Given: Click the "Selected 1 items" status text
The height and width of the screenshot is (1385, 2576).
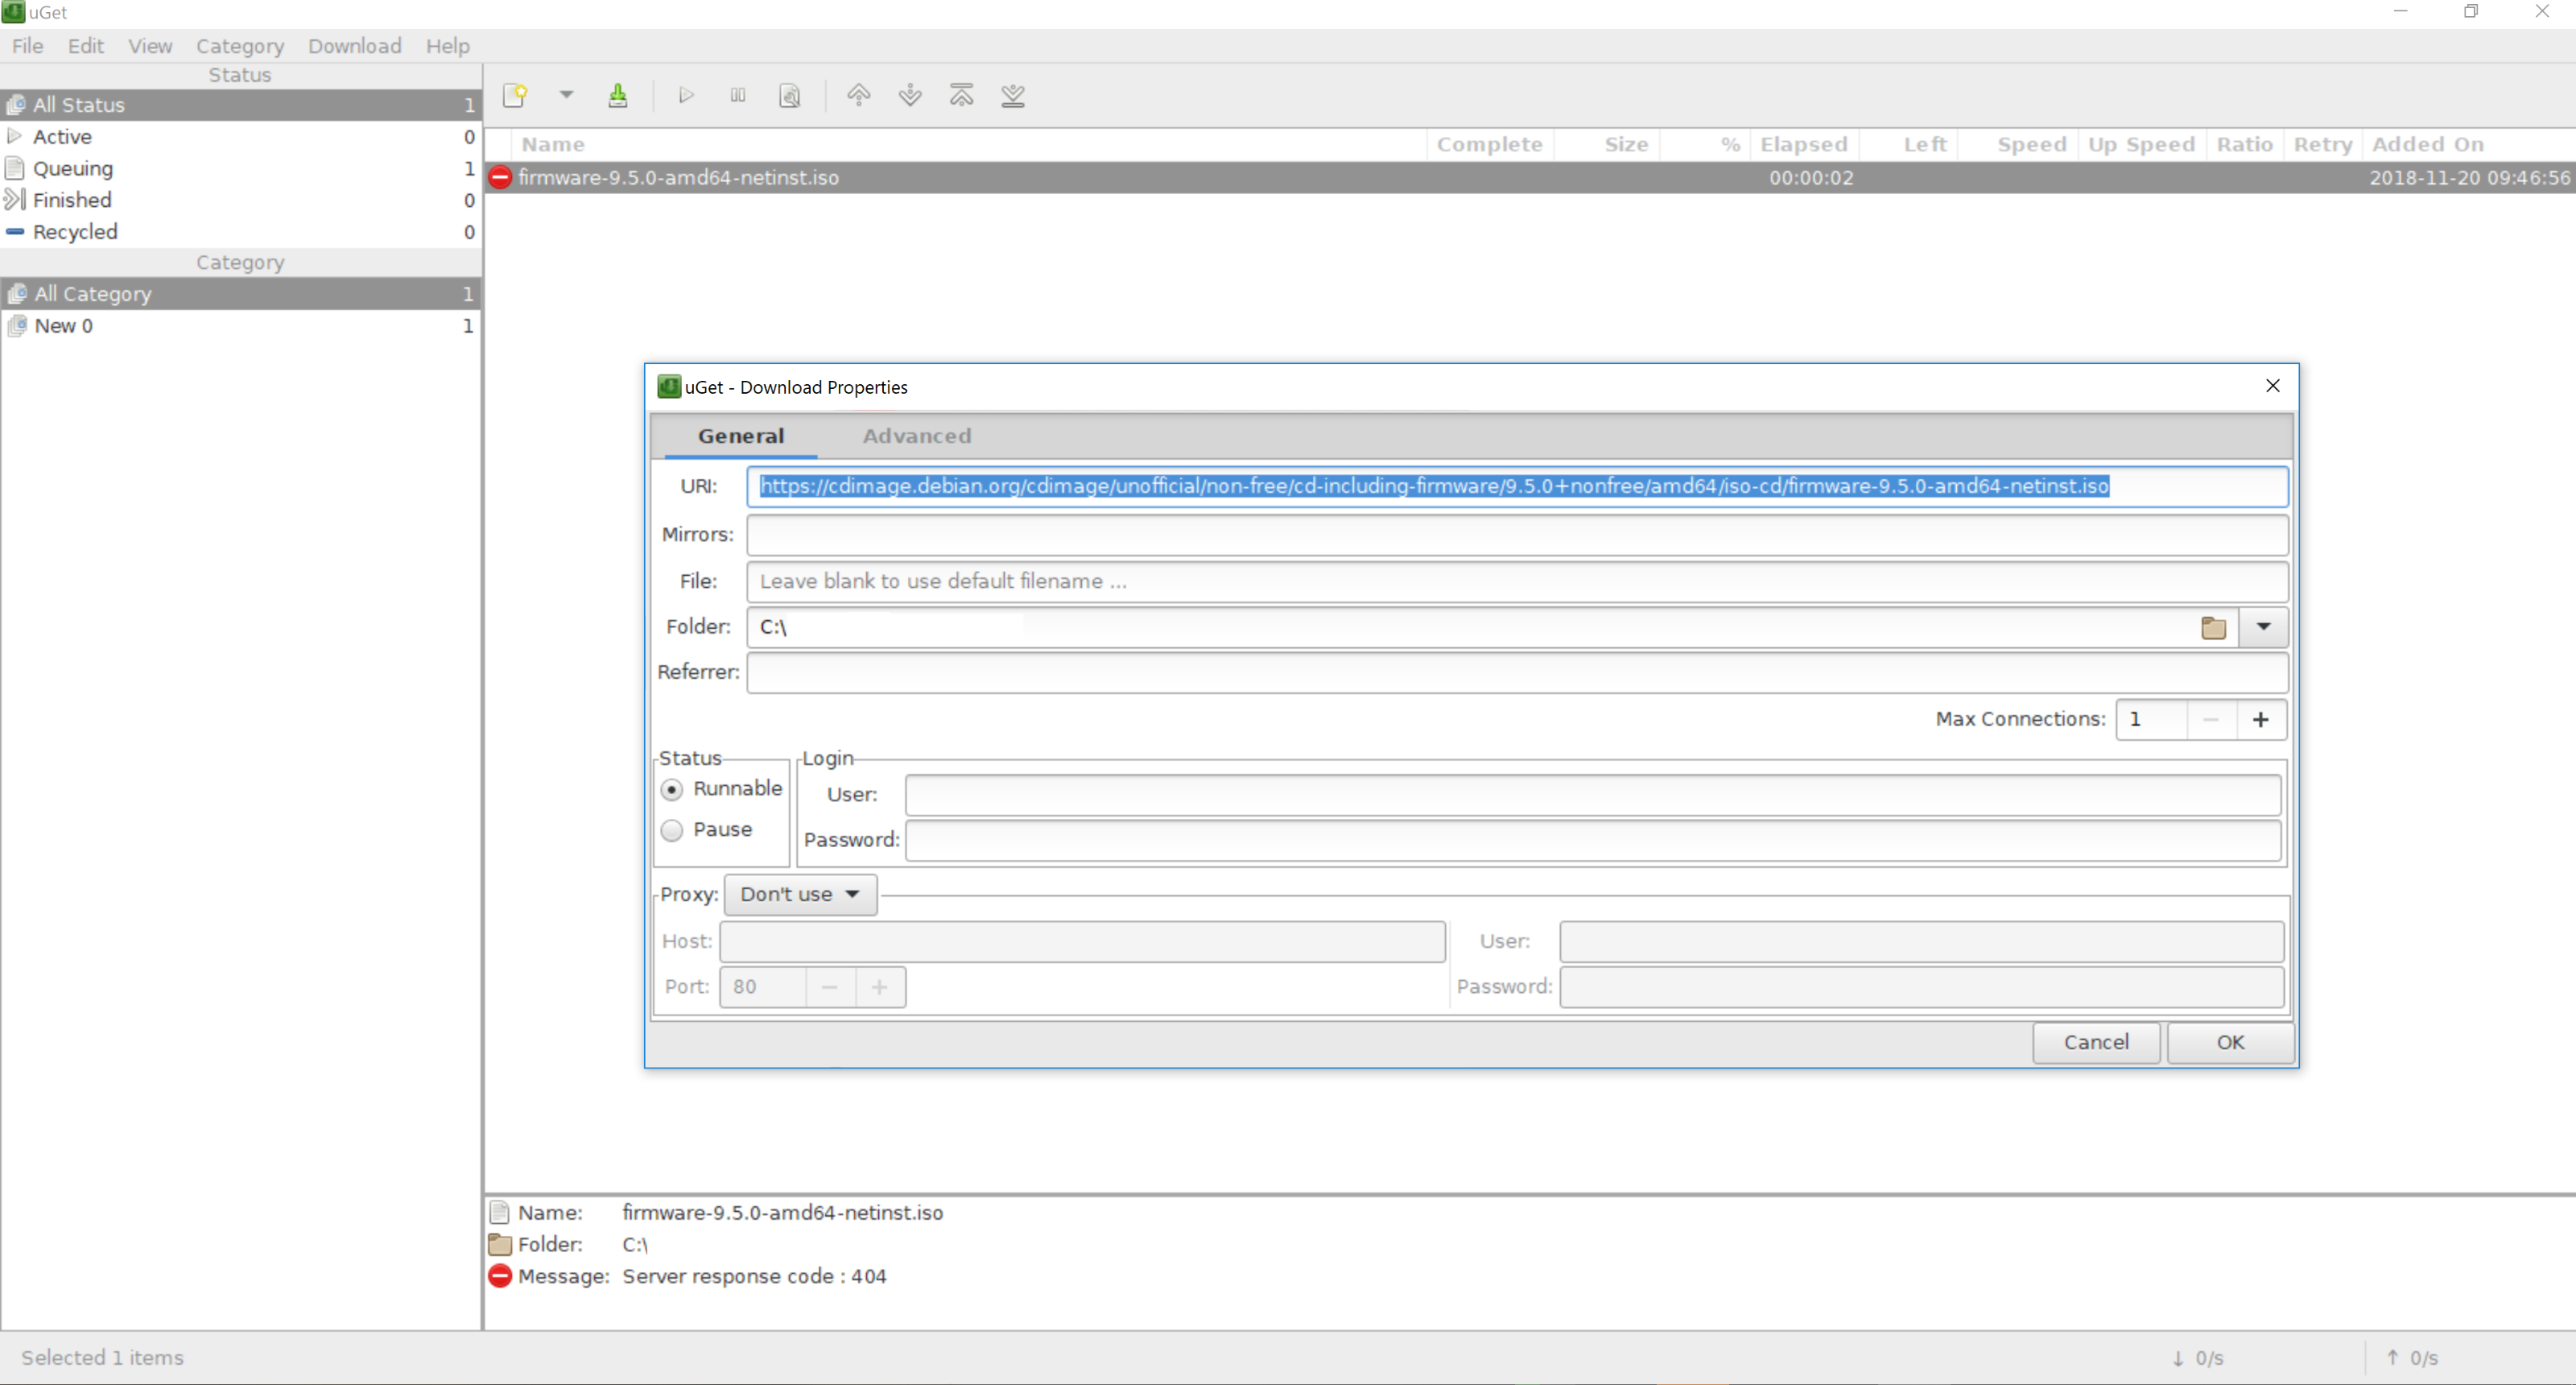Looking at the screenshot, I should click(x=103, y=1358).
